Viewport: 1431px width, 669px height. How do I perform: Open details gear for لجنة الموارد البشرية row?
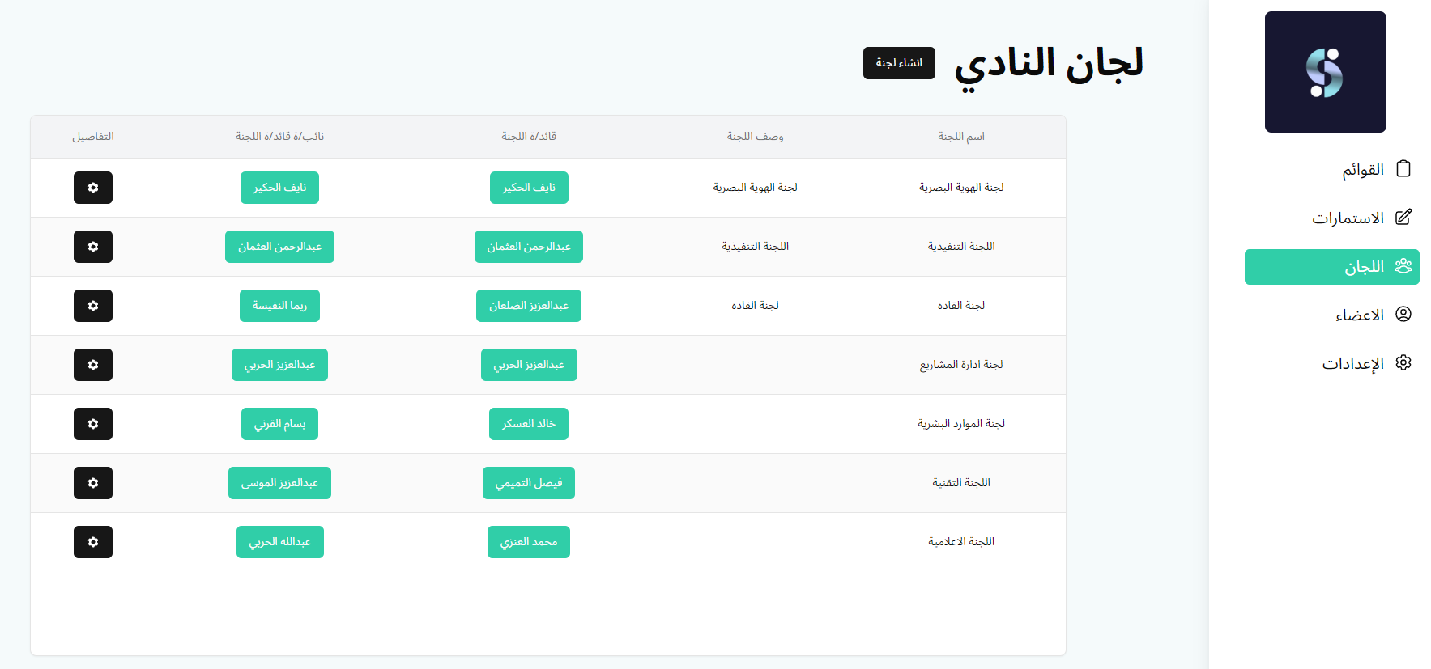tap(93, 424)
